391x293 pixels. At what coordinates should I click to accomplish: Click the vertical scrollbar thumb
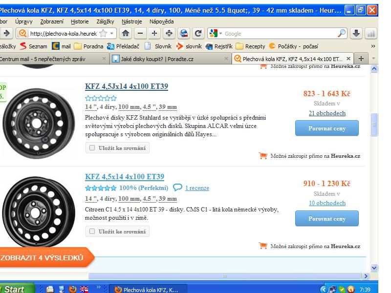click(374, 125)
